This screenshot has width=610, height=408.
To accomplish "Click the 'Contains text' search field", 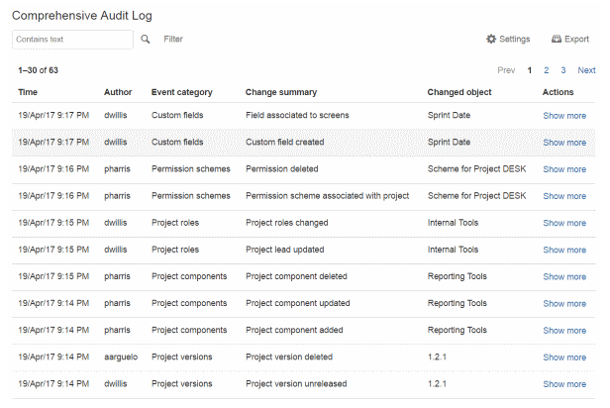I will point(72,40).
